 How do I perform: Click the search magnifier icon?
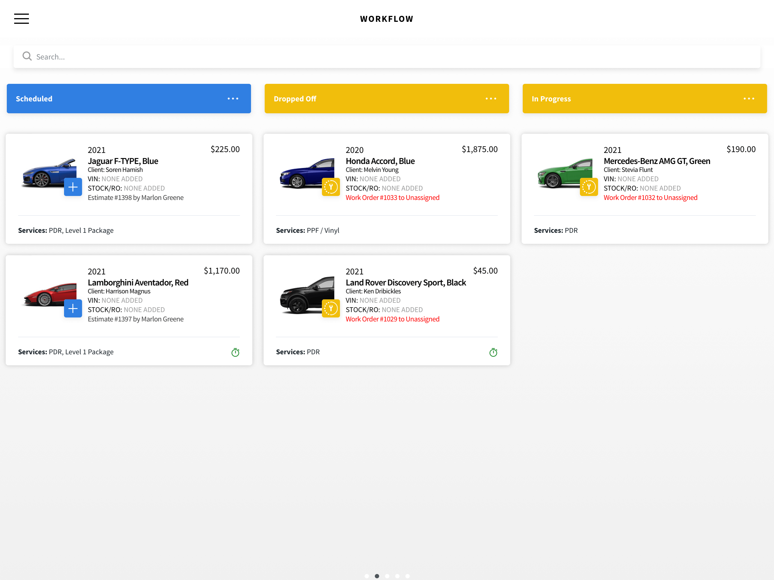click(x=27, y=56)
